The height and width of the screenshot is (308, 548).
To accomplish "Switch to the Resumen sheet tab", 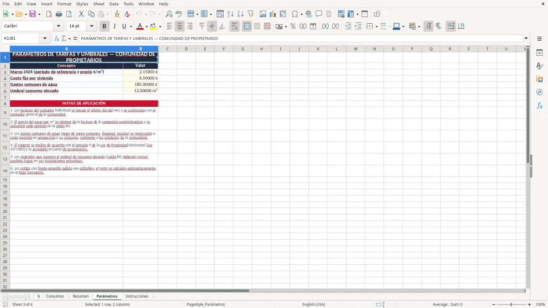I will point(81,296).
